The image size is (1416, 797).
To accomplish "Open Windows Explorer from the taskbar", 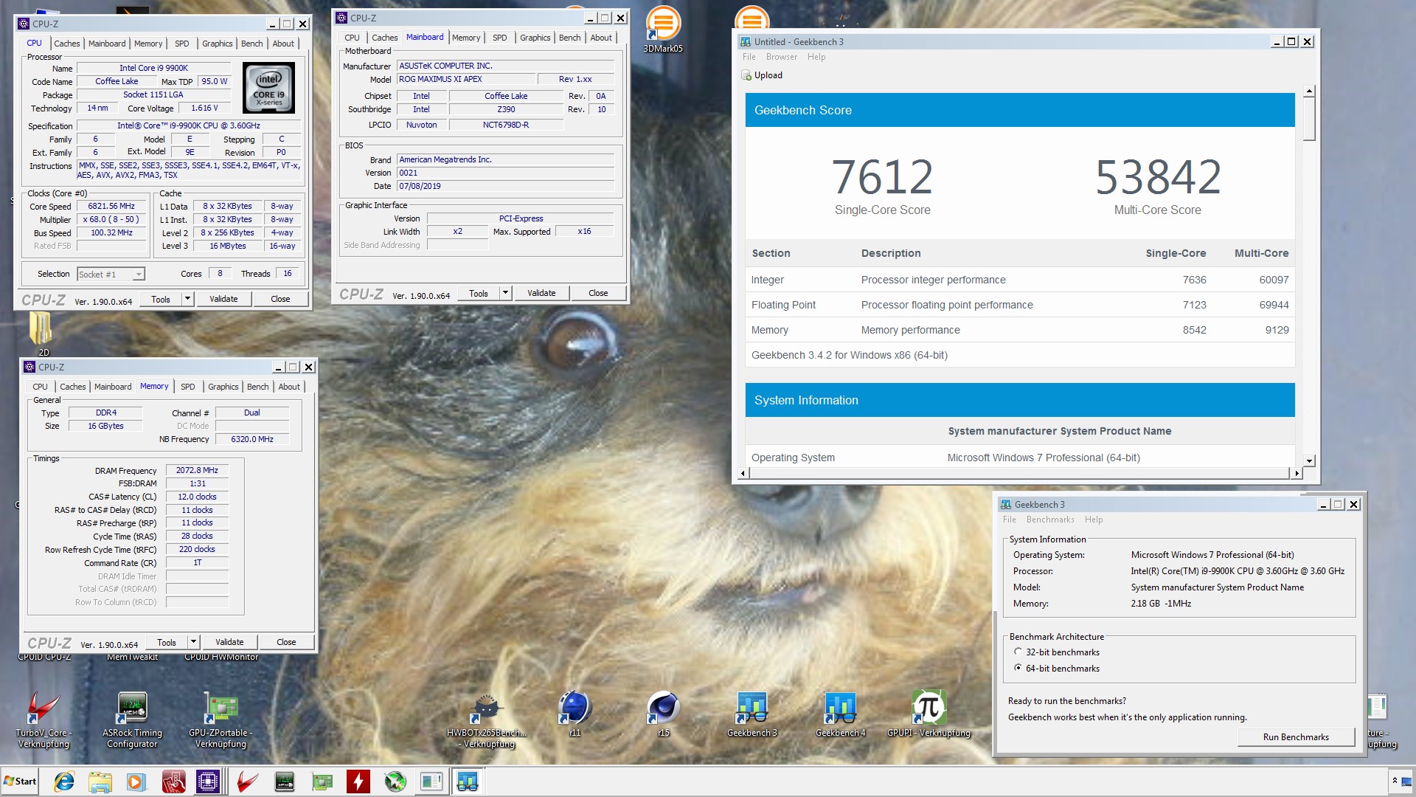I will pos(100,782).
